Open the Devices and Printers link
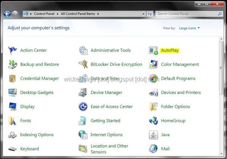 click(181, 92)
